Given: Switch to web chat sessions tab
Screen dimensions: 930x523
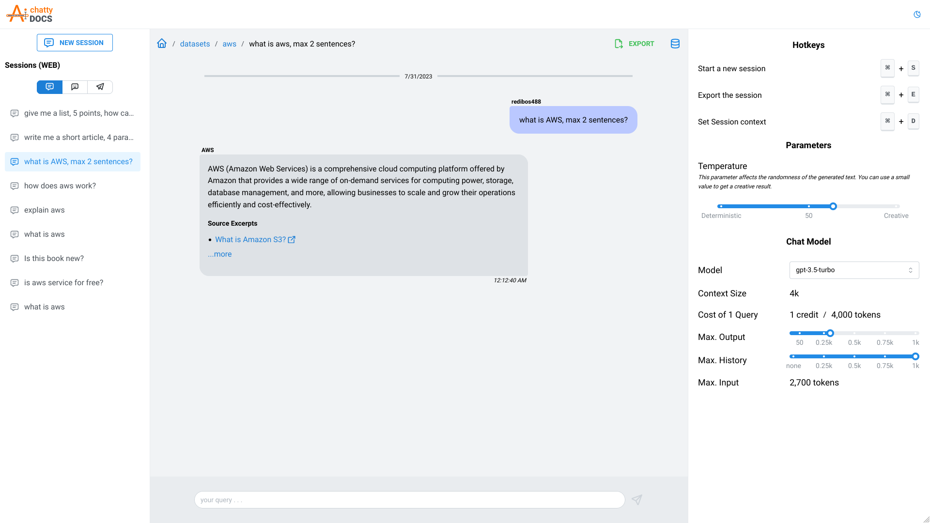Looking at the screenshot, I should point(49,87).
